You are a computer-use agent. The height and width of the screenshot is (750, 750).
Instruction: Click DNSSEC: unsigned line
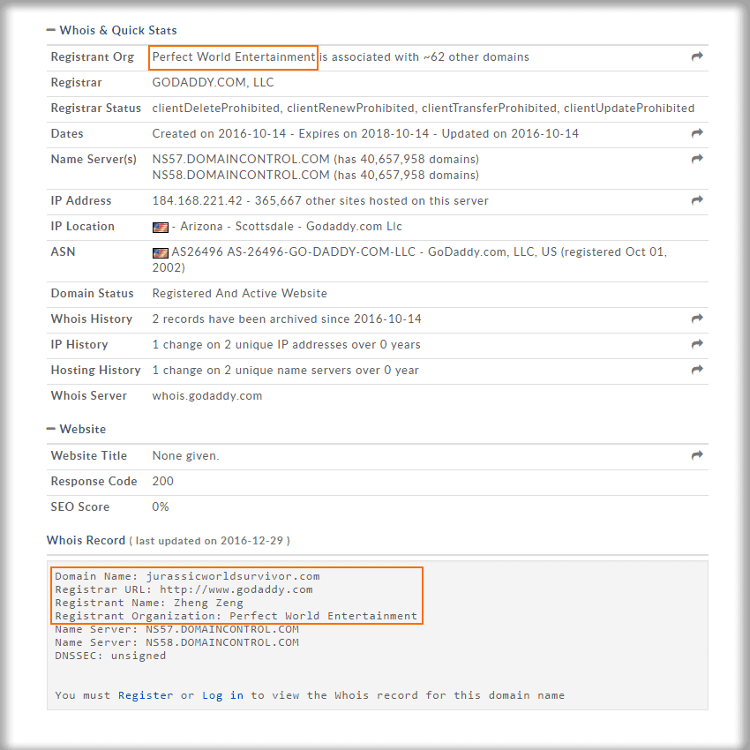110,656
